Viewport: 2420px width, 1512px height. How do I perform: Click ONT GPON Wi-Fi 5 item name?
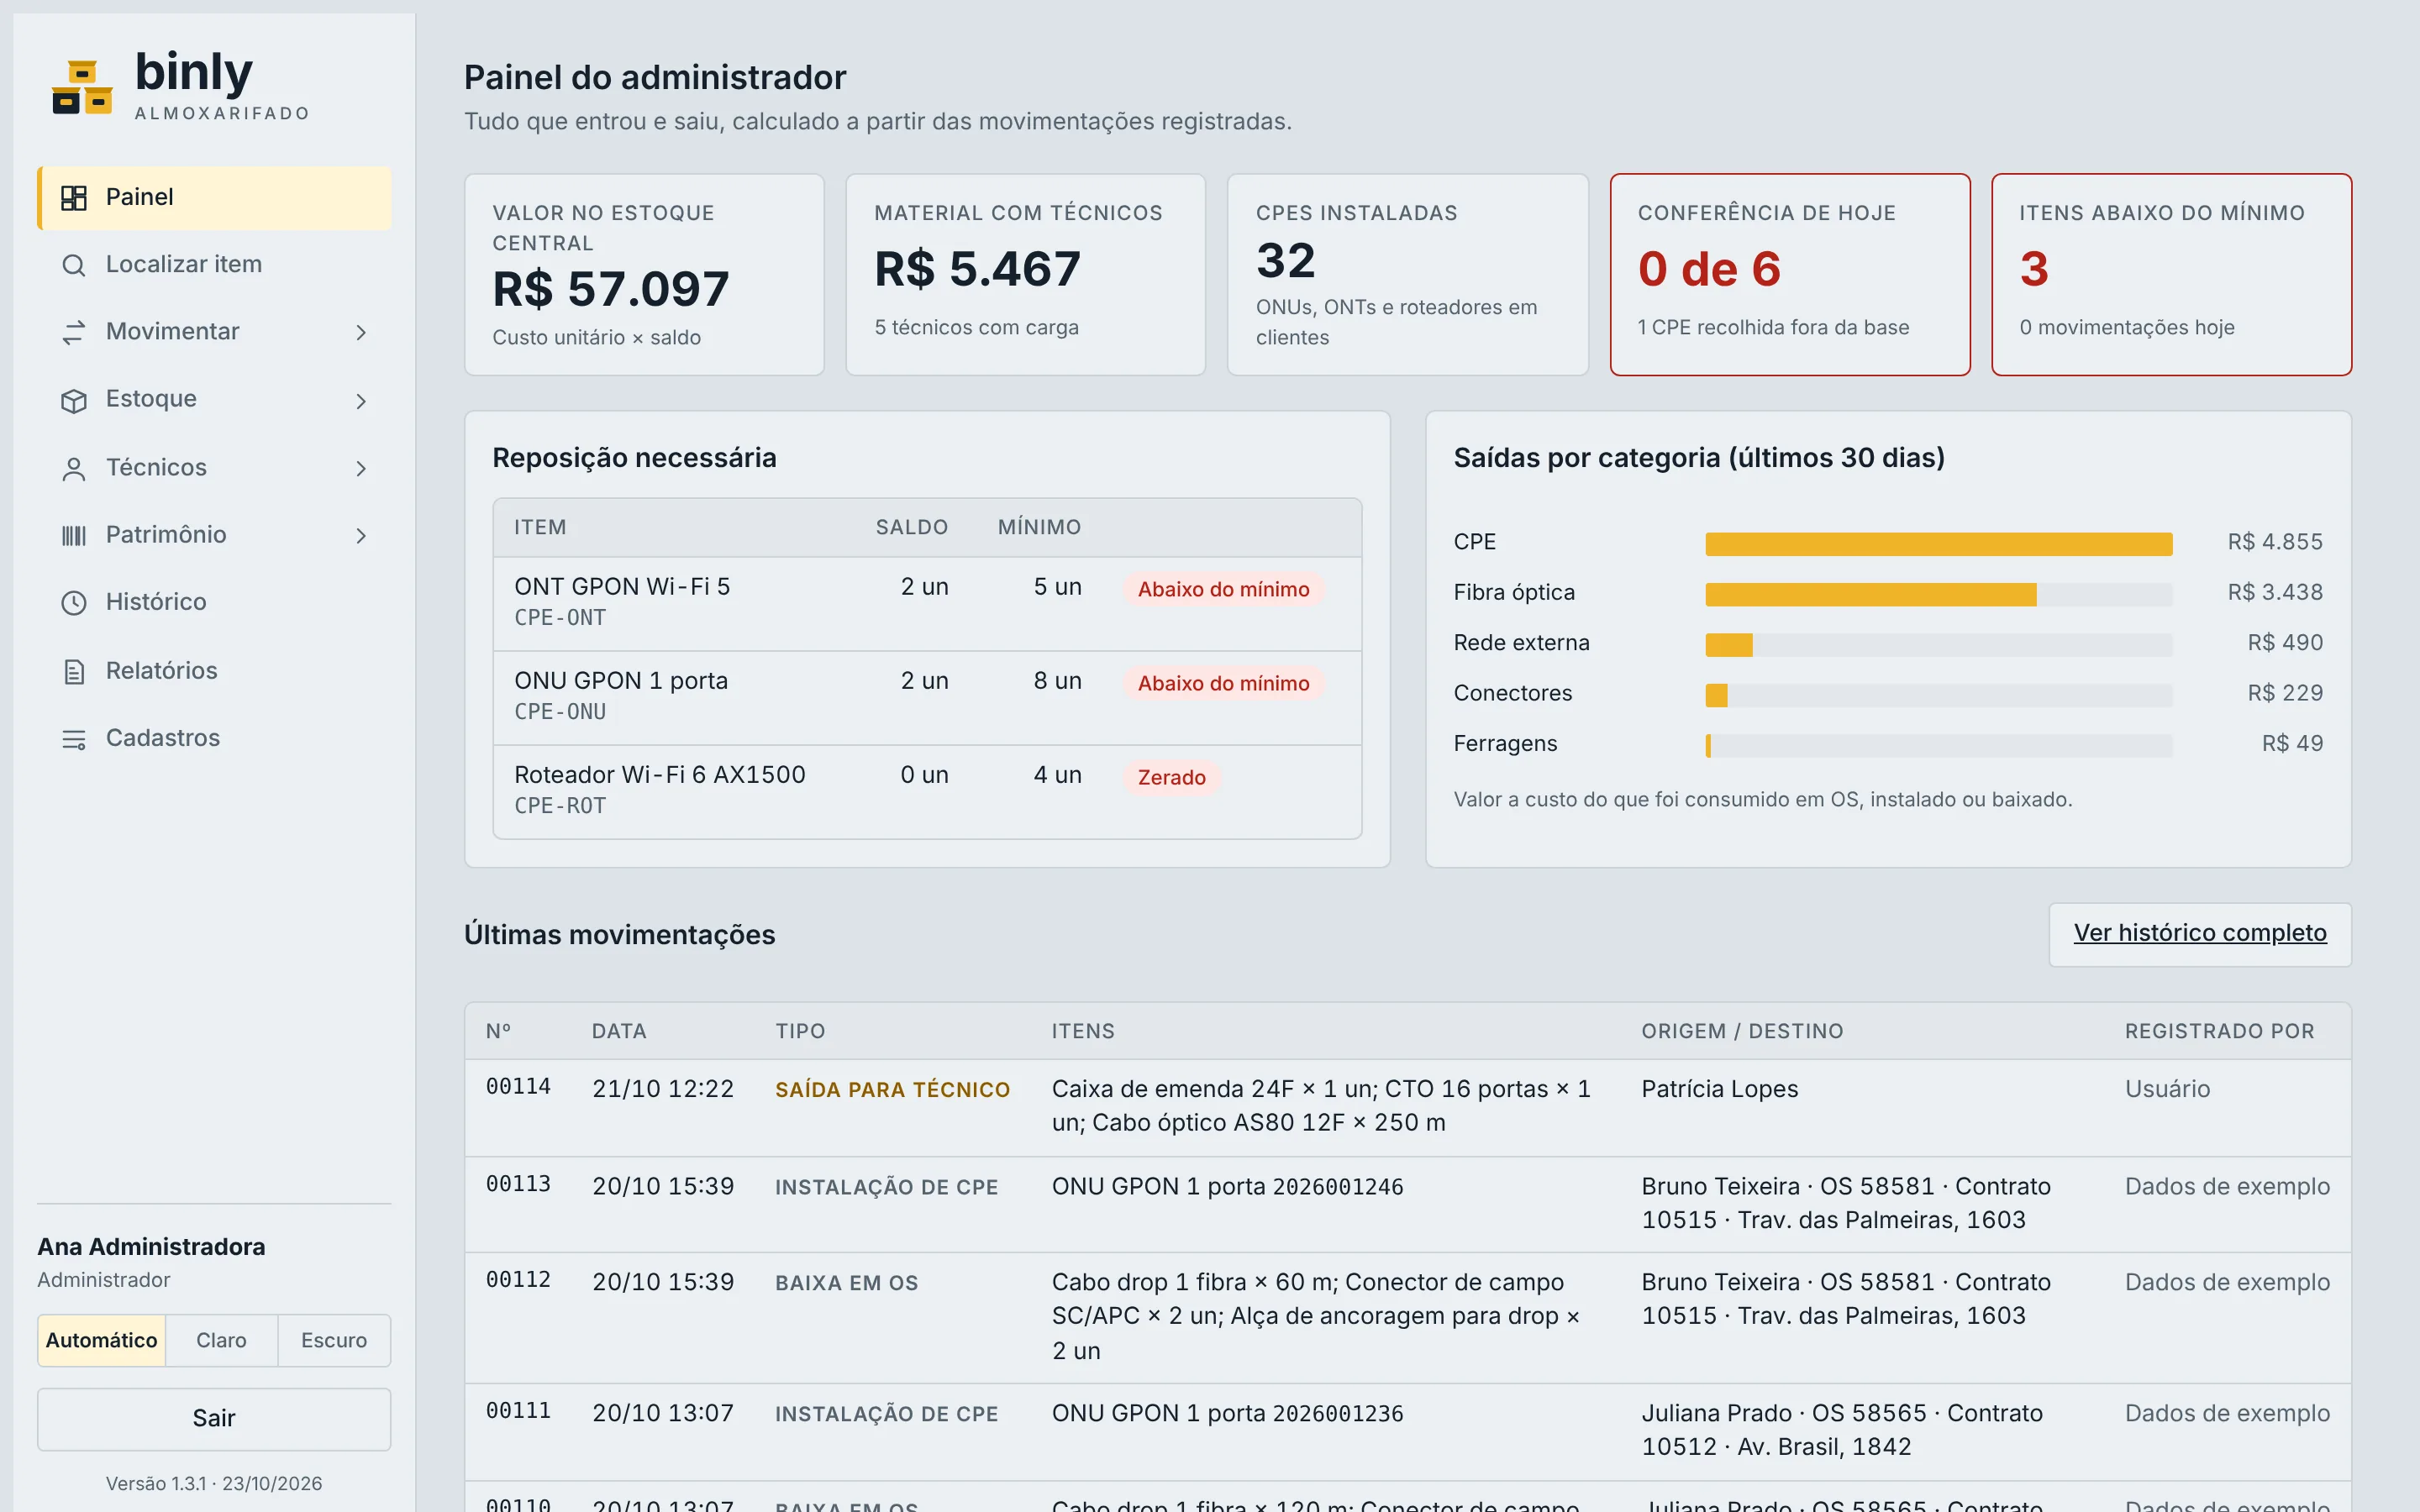622,586
